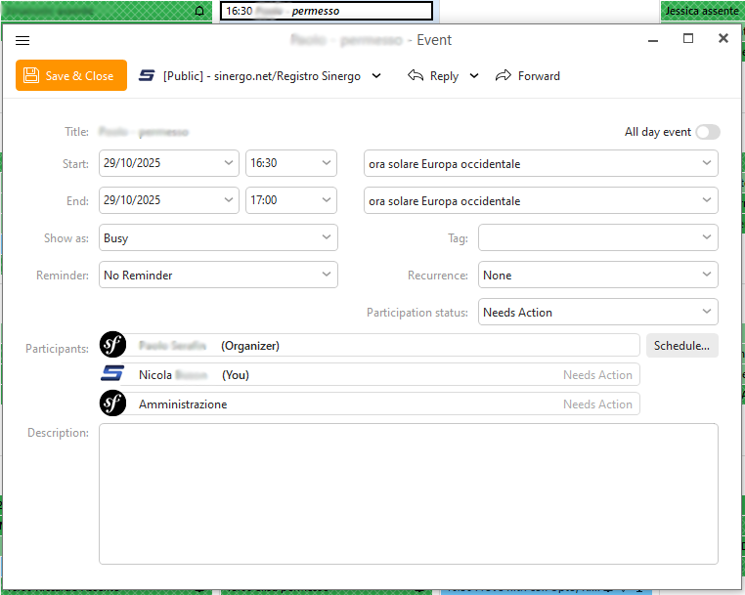The width and height of the screenshot is (745, 595).
Task: Click the organizer's avatar icon
Action: pos(113,345)
